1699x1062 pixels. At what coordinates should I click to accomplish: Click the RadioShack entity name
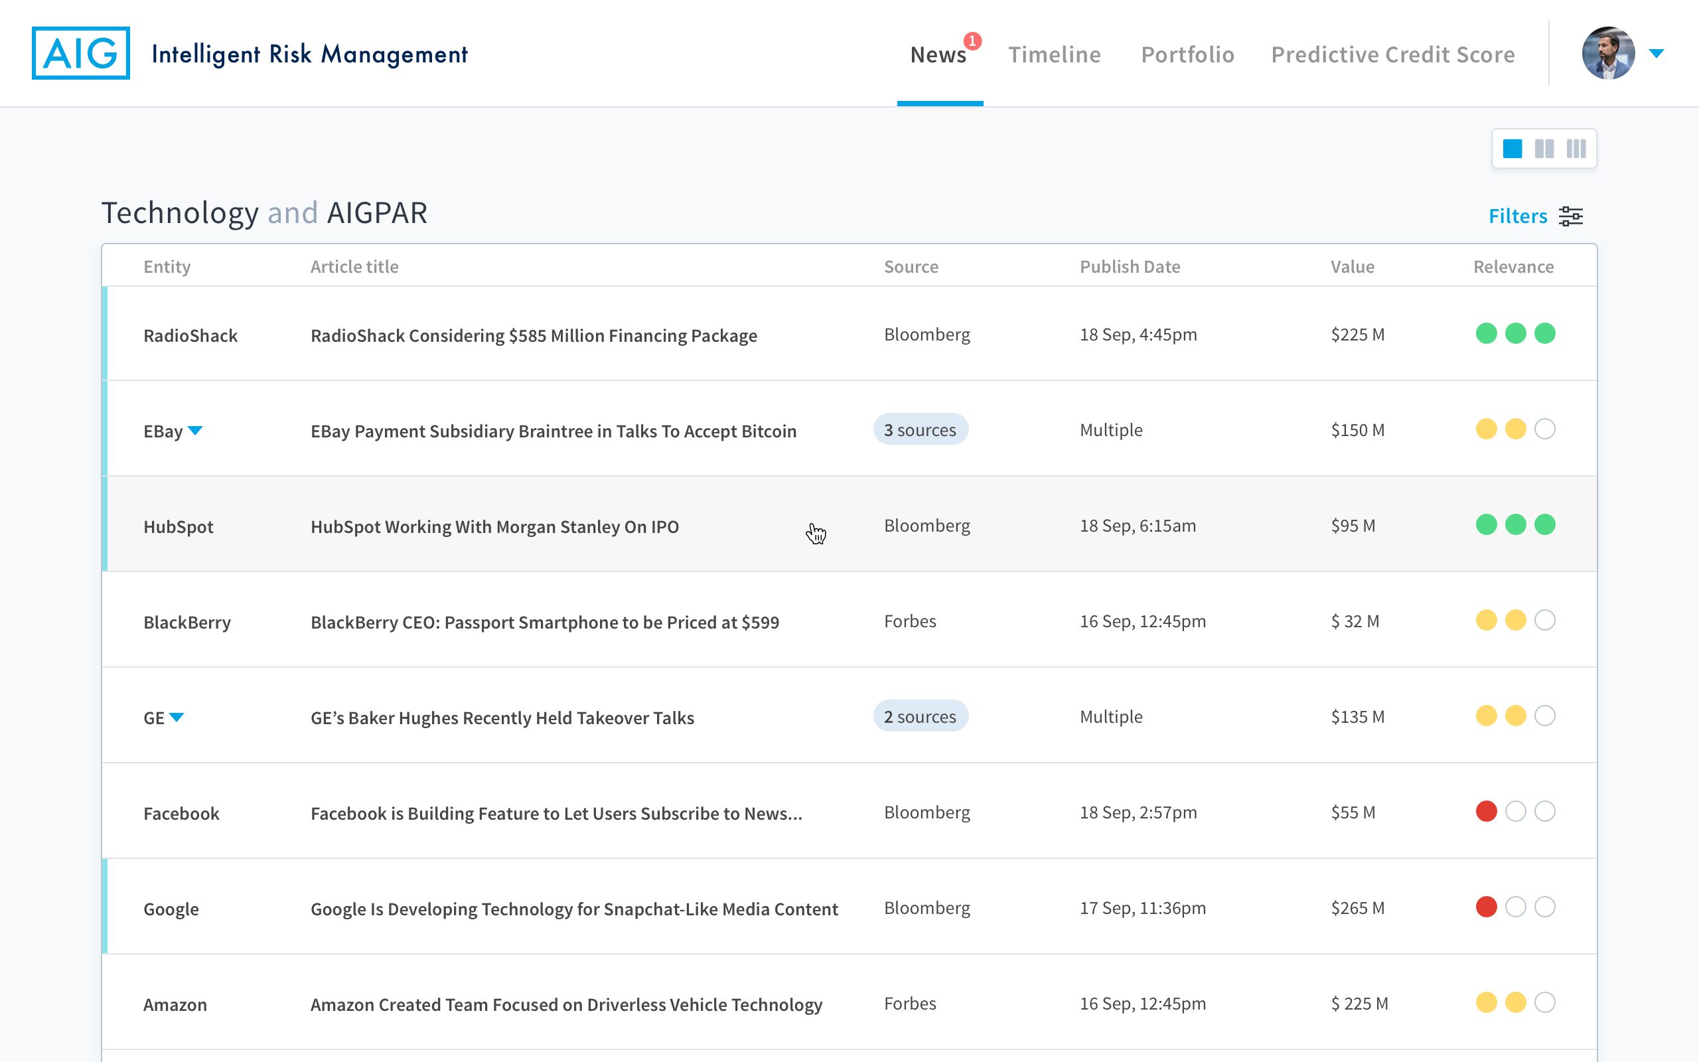(190, 336)
